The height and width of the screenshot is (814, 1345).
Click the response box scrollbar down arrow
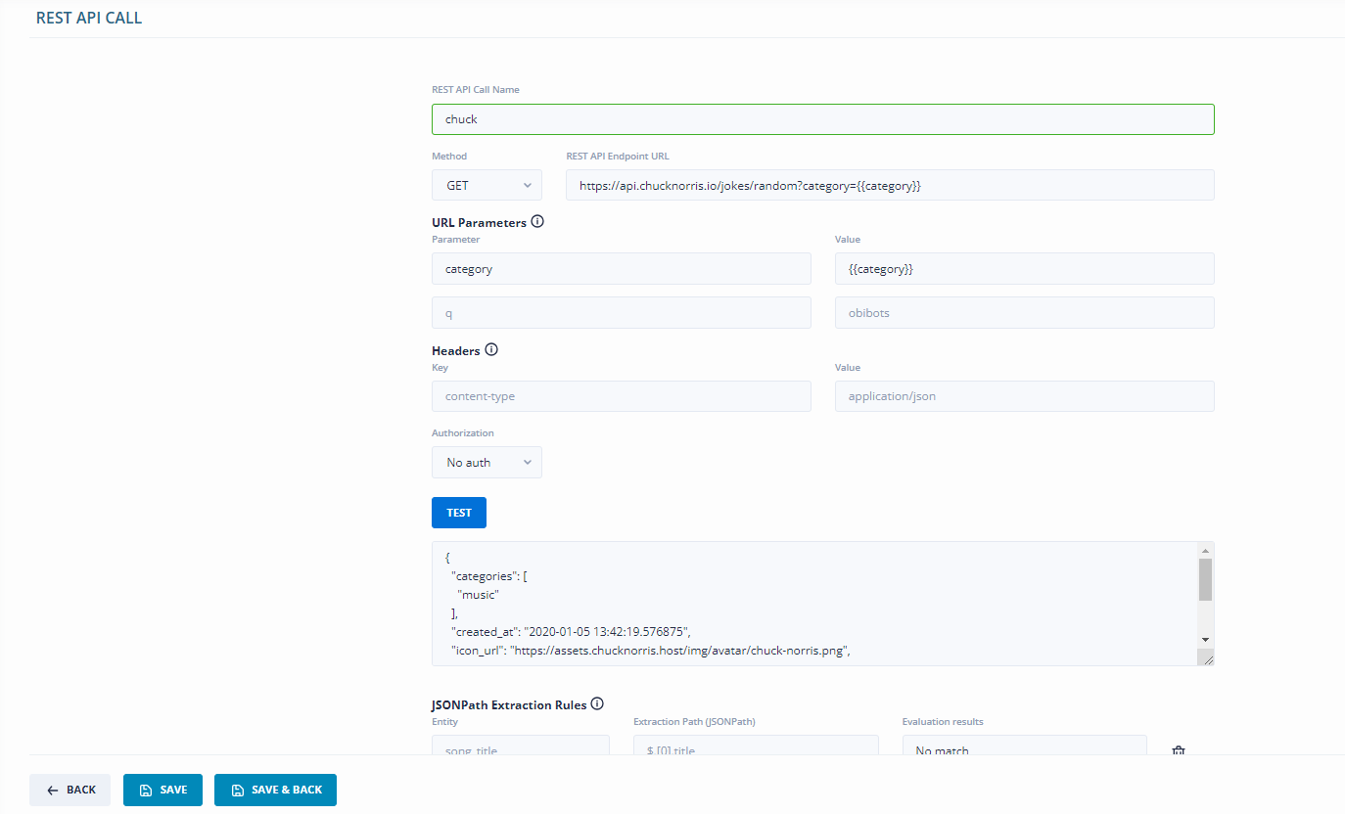1205,639
